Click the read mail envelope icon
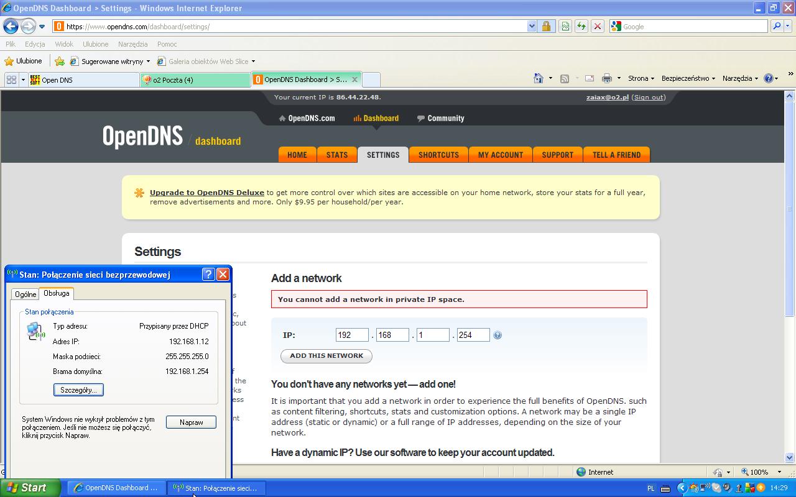796x497 pixels. [x=590, y=78]
